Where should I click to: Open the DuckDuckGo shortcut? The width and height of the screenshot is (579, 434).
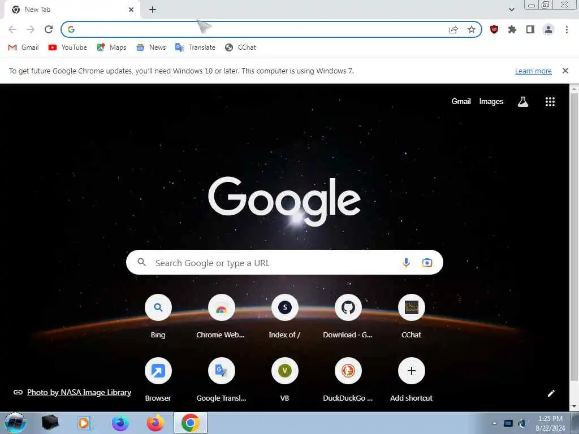(x=348, y=380)
